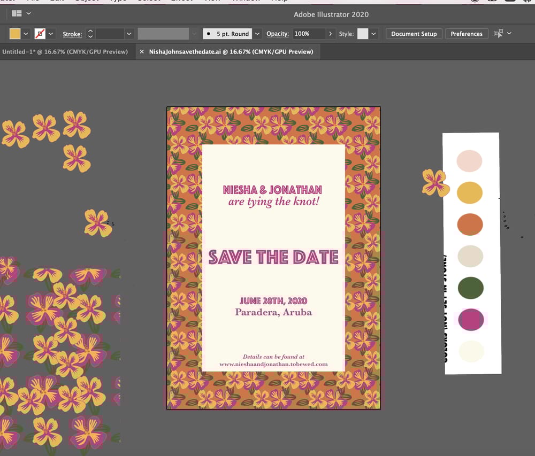The height and width of the screenshot is (456, 535).
Task: Expand the stroke weight dropdown
Action: click(x=129, y=34)
